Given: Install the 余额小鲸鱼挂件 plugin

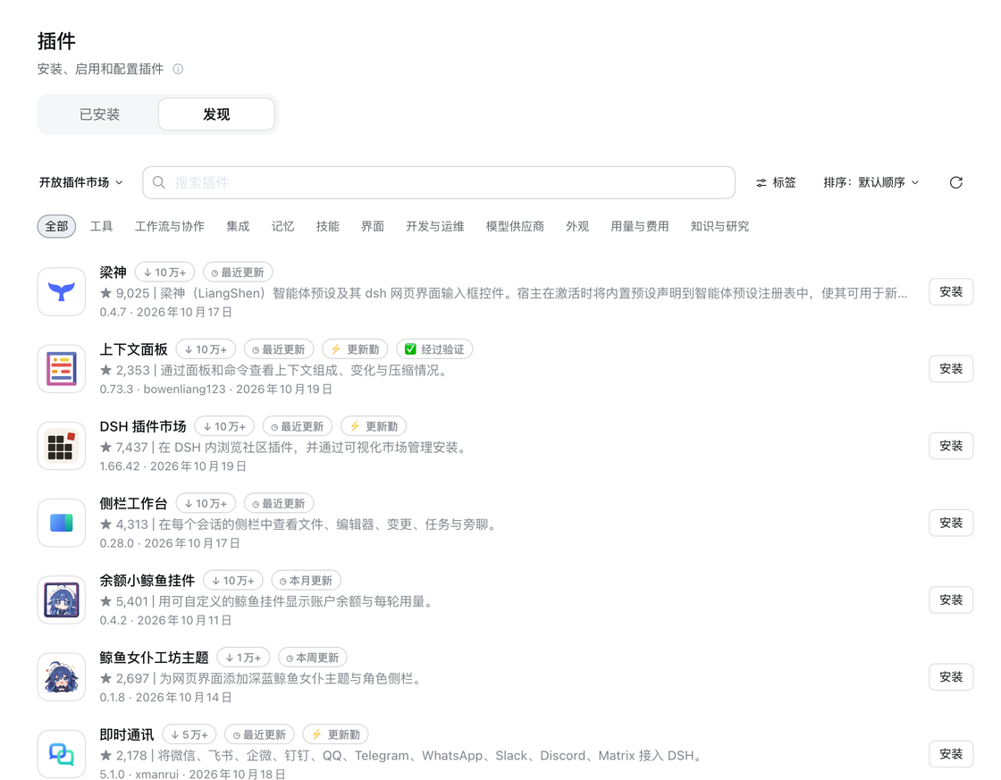Looking at the screenshot, I should [951, 600].
